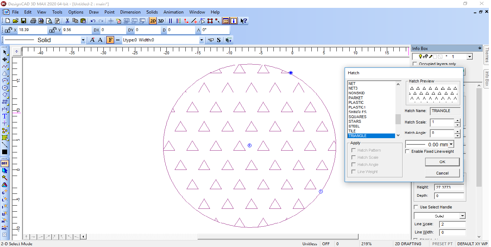Open the Dimension menu
491x247 pixels.
130,12
